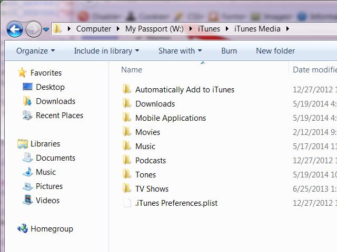Click New folder in the toolbar

(x=275, y=51)
